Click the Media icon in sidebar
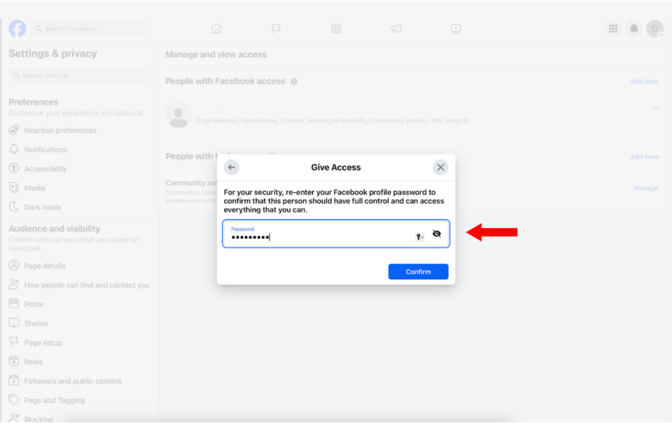The width and height of the screenshot is (672, 423). (14, 187)
